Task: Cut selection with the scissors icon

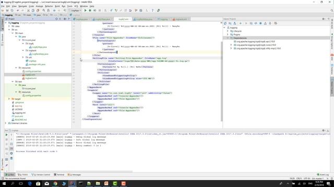Action: pyautogui.click(x=28, y=10)
